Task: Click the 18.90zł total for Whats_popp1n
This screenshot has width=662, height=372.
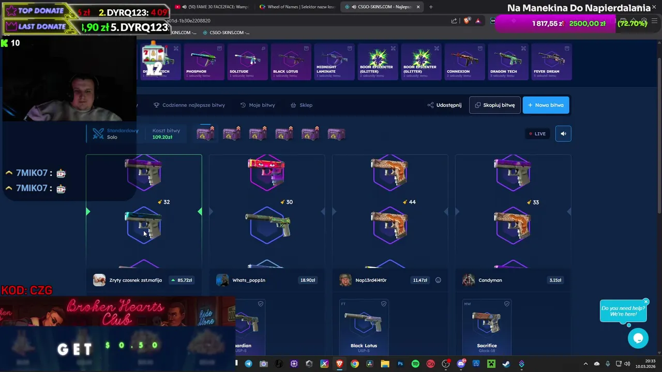Action: (308, 280)
